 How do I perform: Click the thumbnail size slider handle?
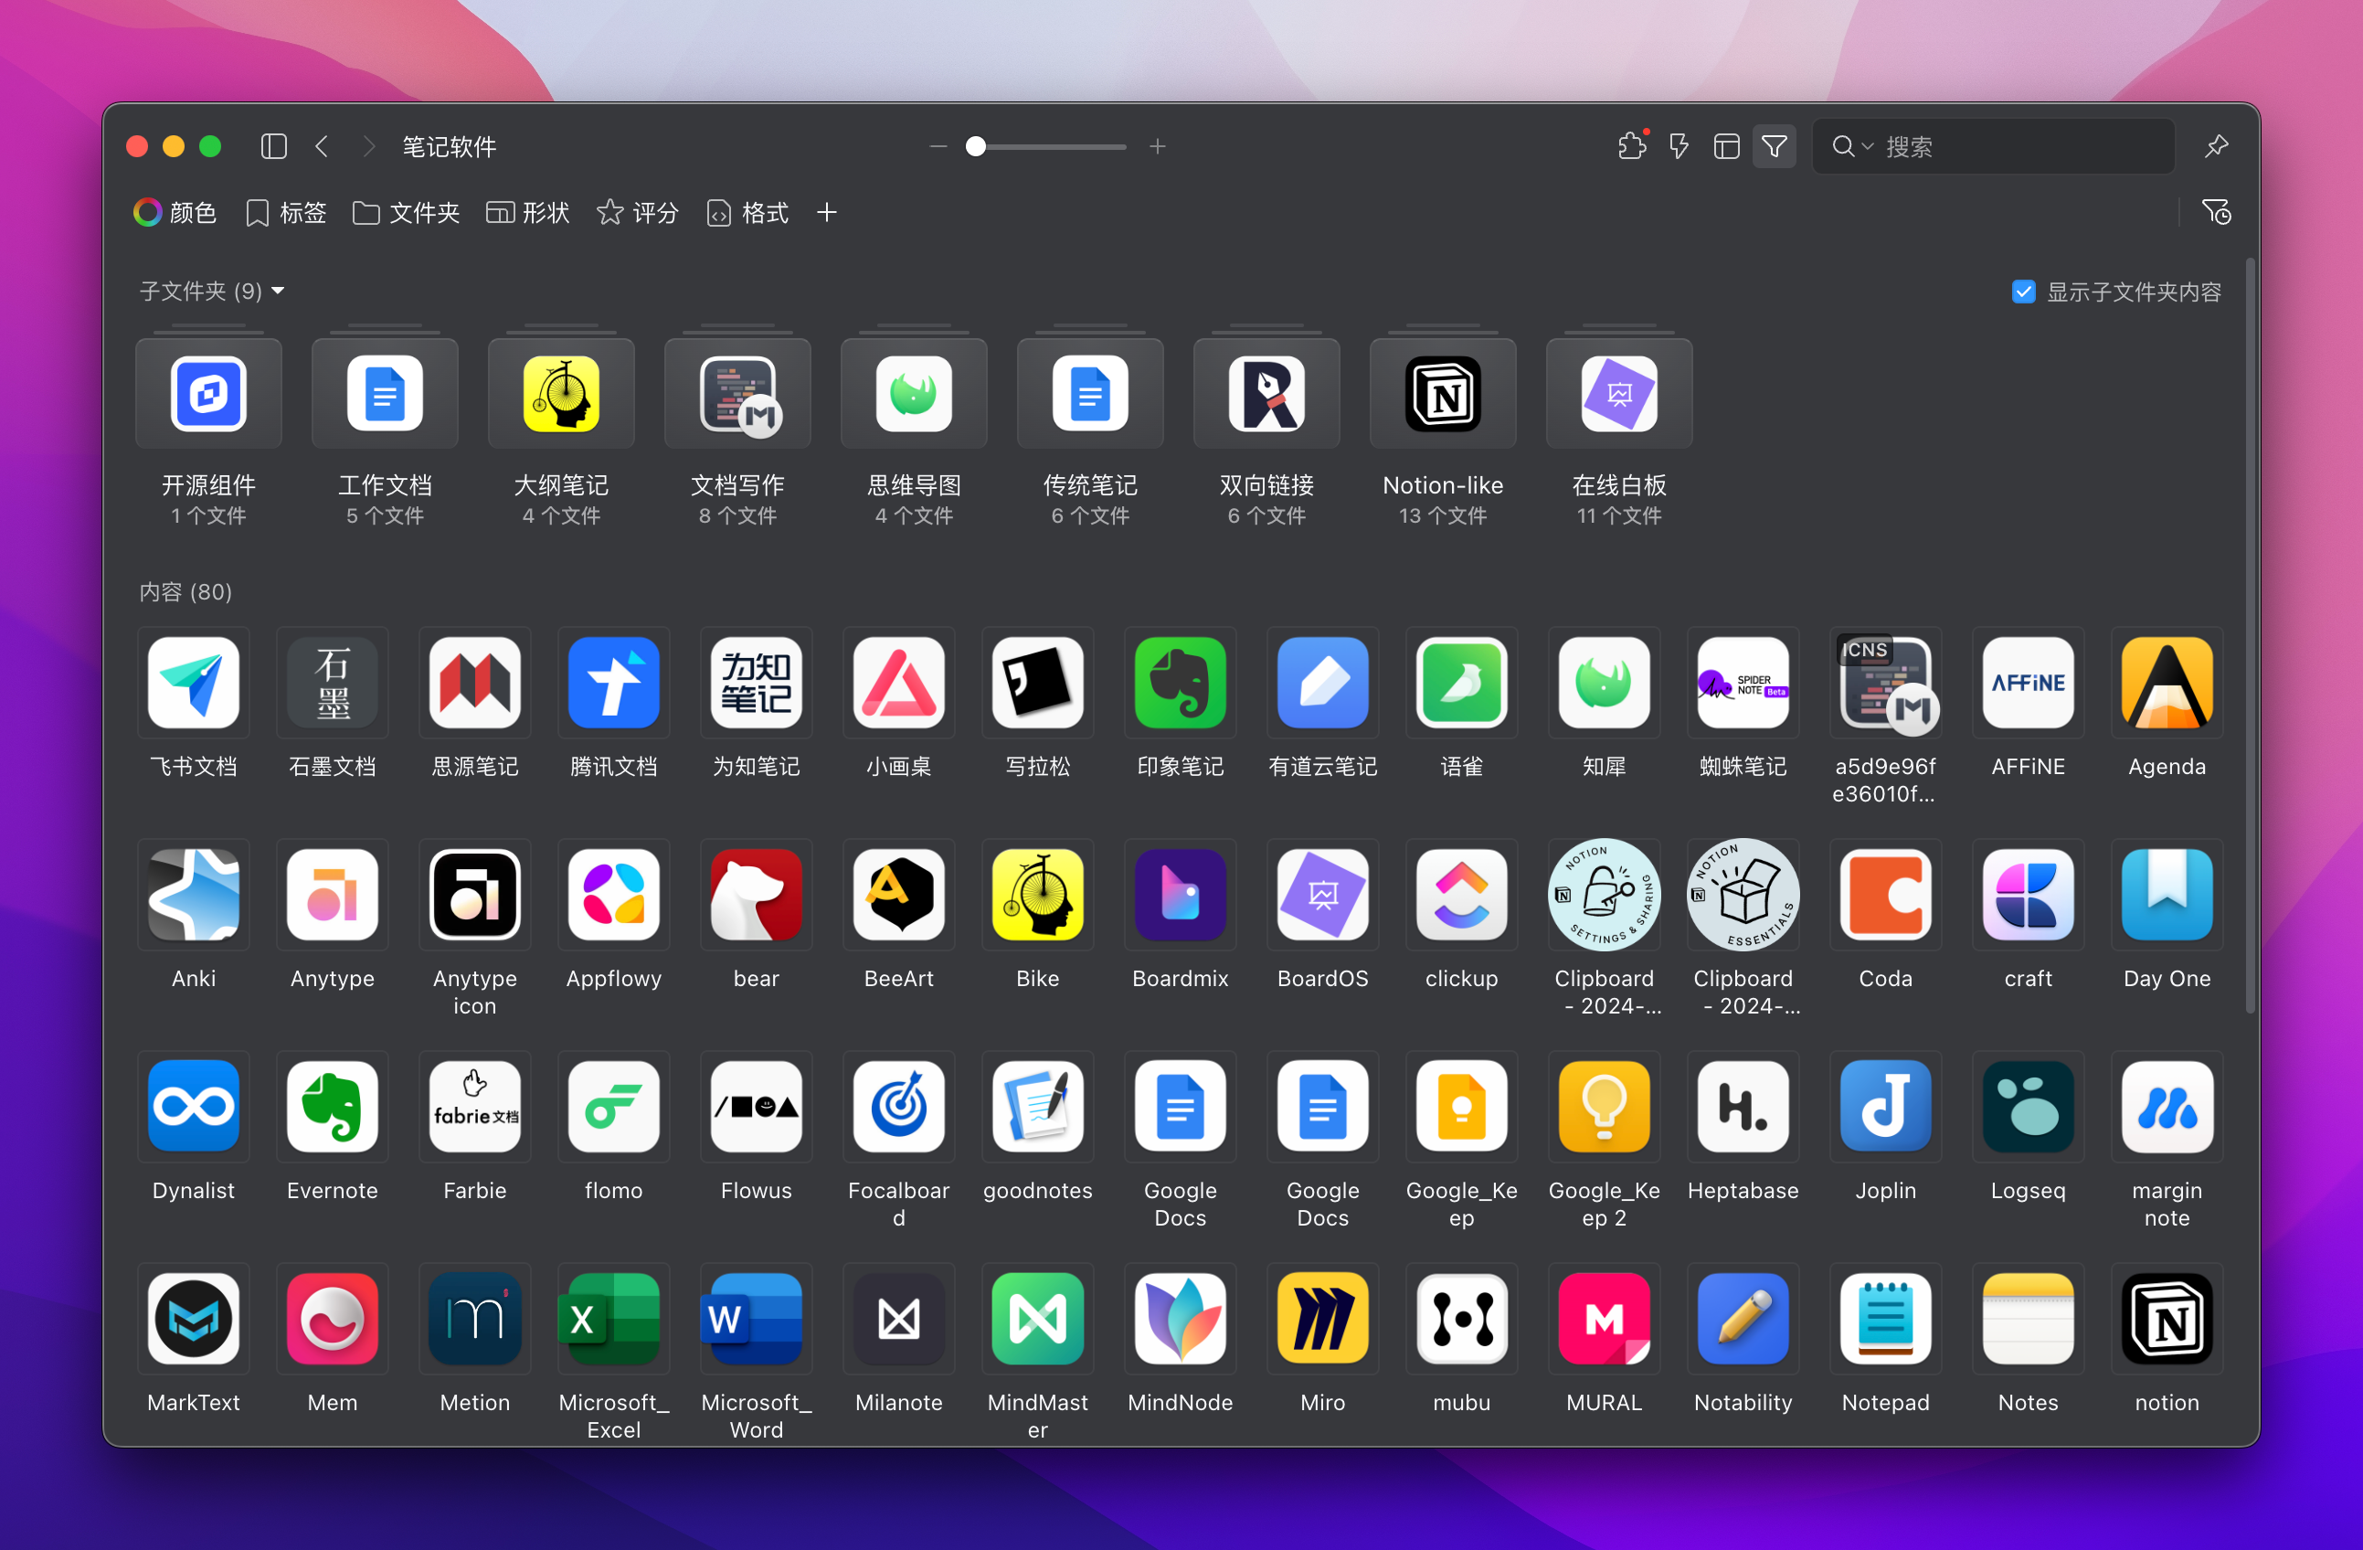(x=976, y=147)
